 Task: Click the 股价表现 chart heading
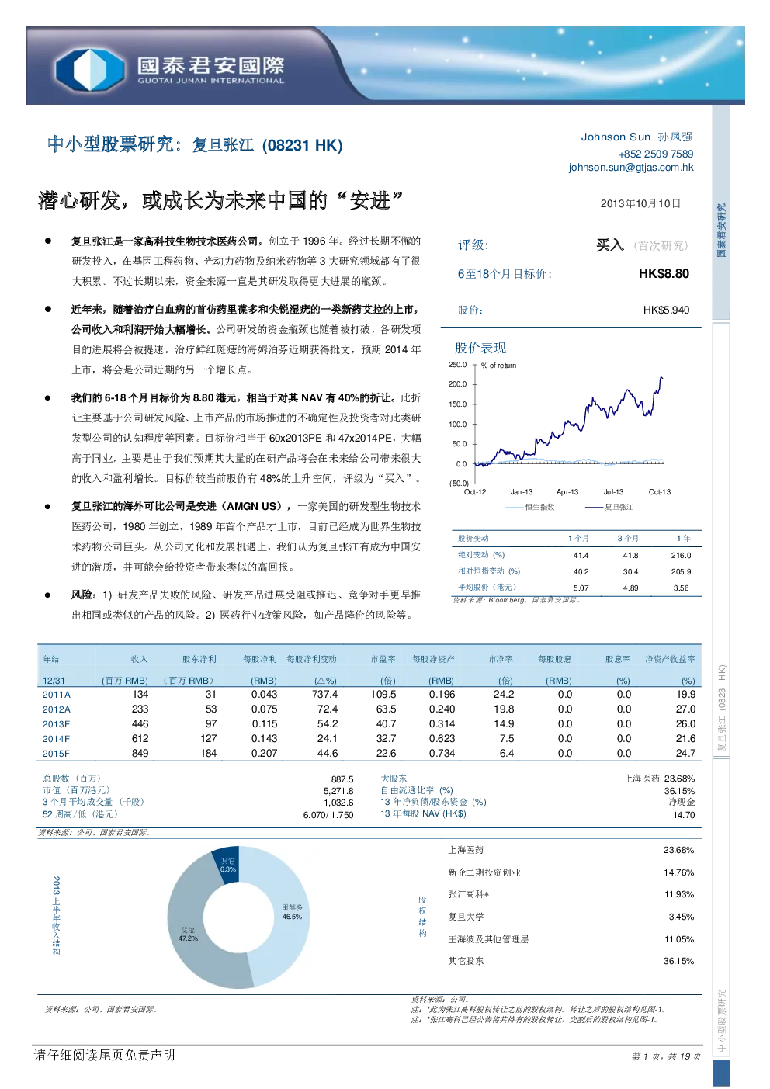(x=480, y=348)
